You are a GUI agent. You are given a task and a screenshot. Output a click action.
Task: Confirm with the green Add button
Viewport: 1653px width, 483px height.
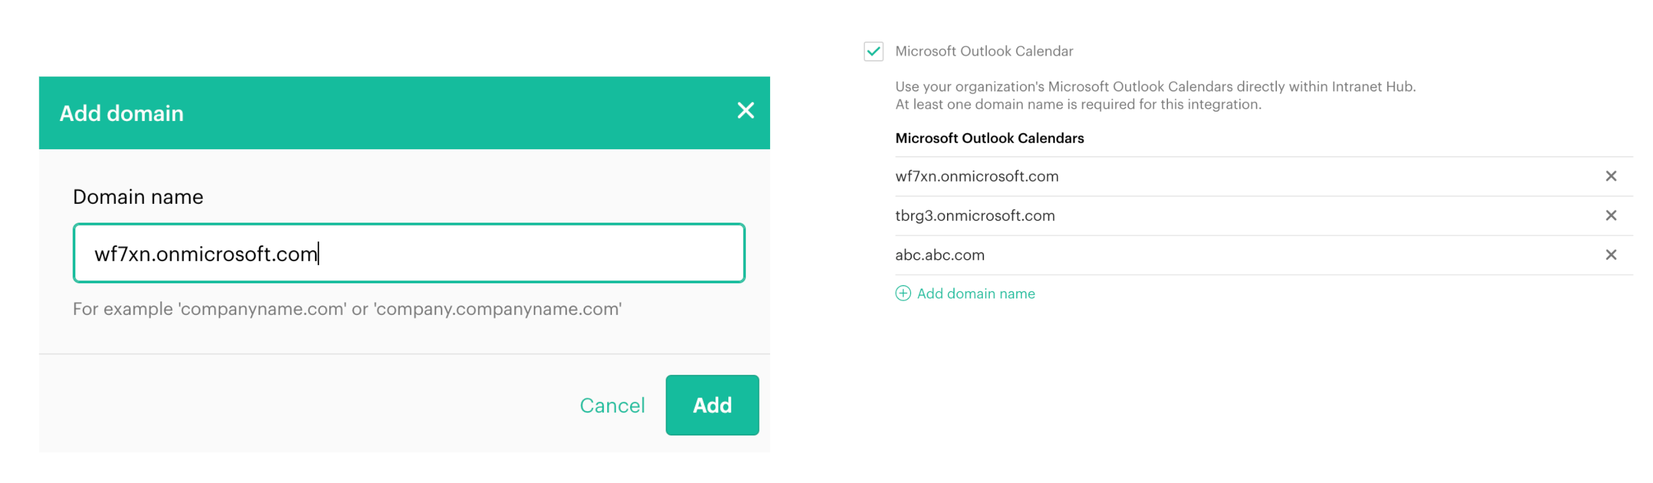712,405
